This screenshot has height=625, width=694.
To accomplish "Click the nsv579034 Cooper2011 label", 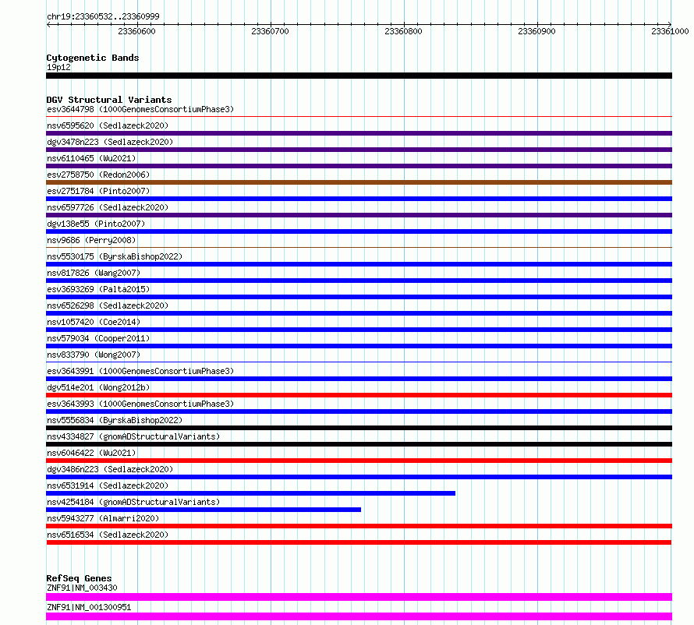I will click(98, 338).
